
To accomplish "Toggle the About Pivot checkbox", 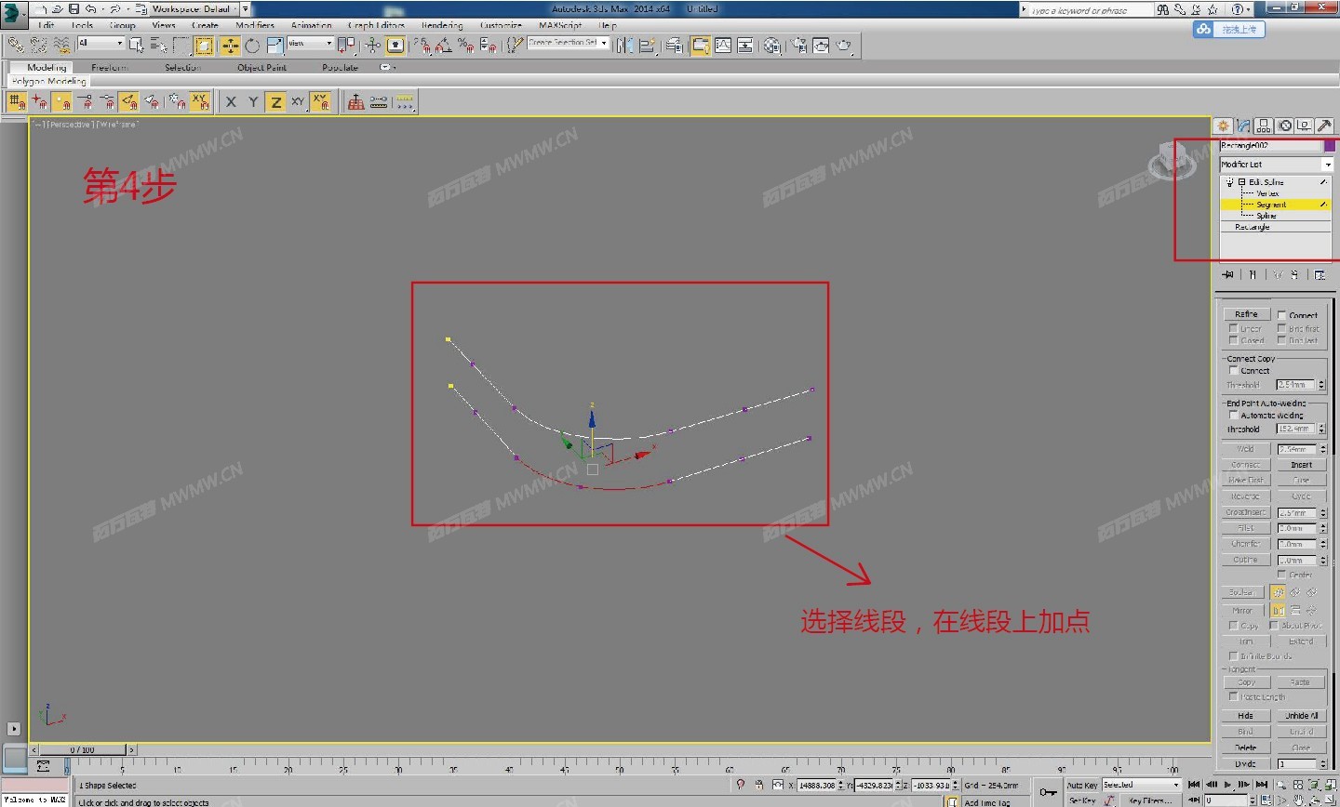I will pyautogui.click(x=1274, y=626).
